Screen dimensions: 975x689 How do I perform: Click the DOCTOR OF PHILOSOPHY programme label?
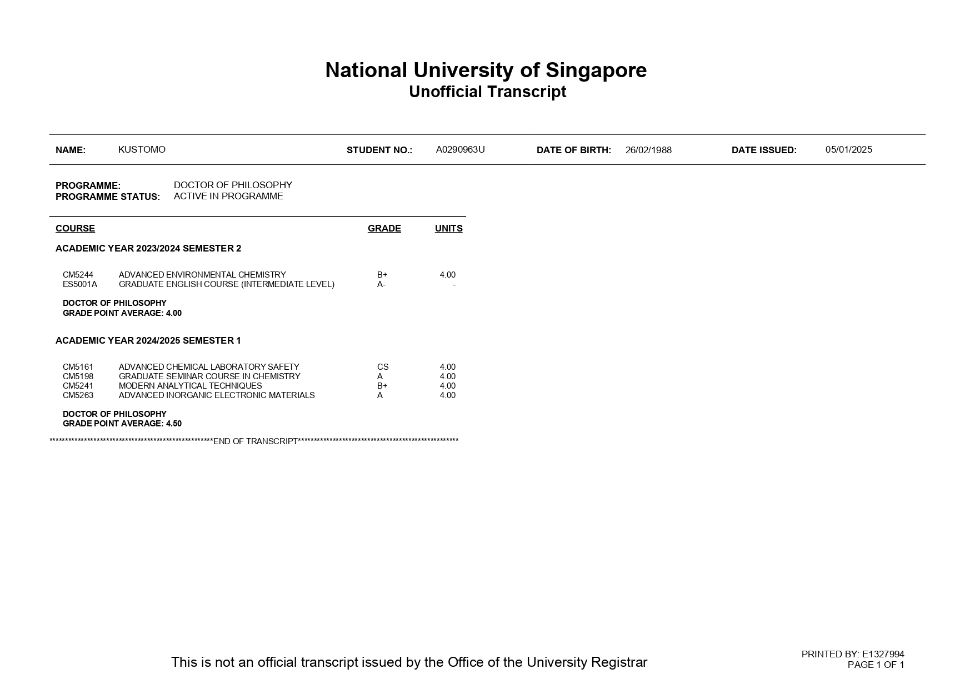click(x=233, y=185)
